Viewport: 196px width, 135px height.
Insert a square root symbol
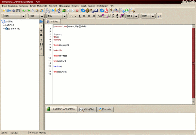tap(122, 16)
